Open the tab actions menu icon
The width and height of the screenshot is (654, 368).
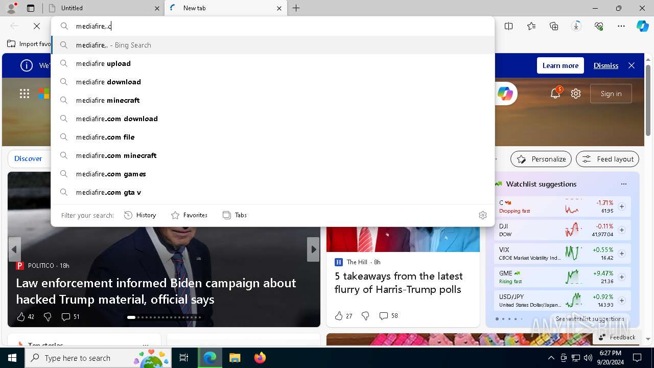coord(31,8)
